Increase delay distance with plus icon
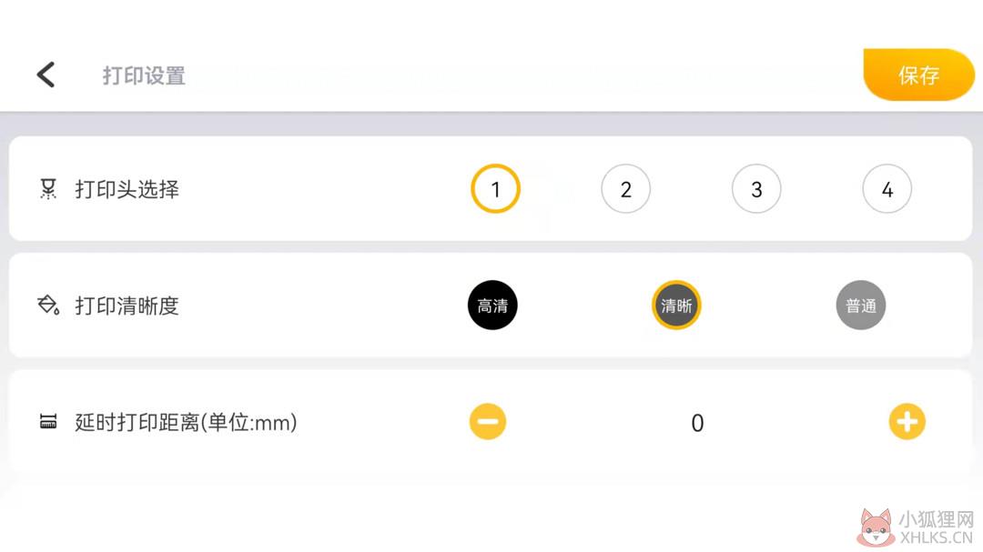 coord(907,422)
